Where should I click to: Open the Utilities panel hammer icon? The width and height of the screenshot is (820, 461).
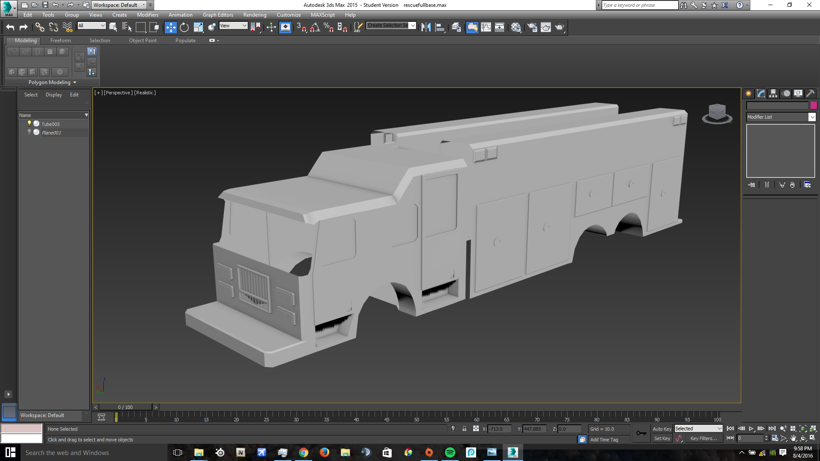pos(810,93)
